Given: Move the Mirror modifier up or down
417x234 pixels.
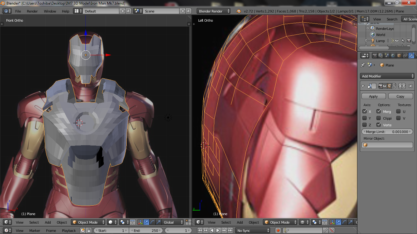Looking at the screenshot, I should (402, 86).
